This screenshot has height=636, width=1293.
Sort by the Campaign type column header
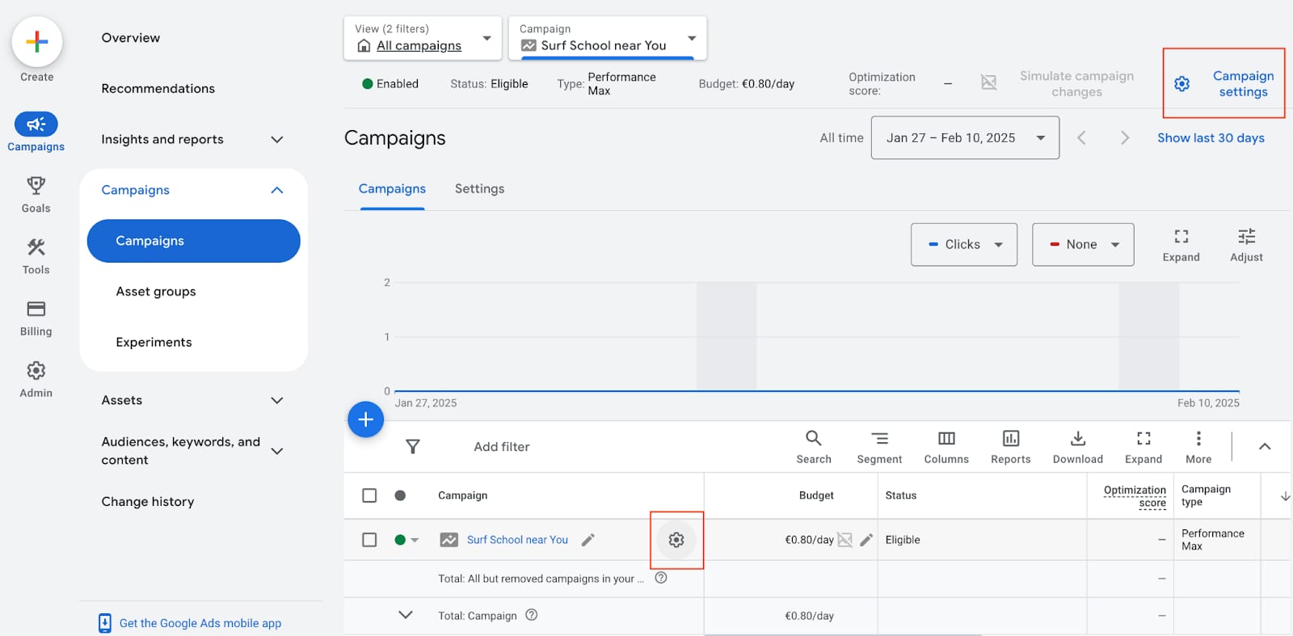[1207, 495]
